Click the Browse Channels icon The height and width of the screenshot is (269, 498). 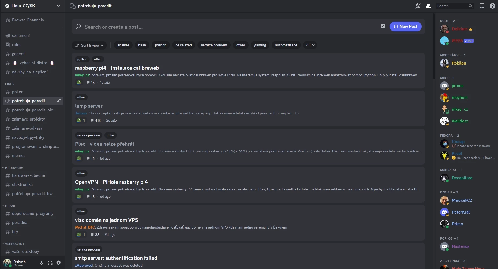[x=8, y=20]
